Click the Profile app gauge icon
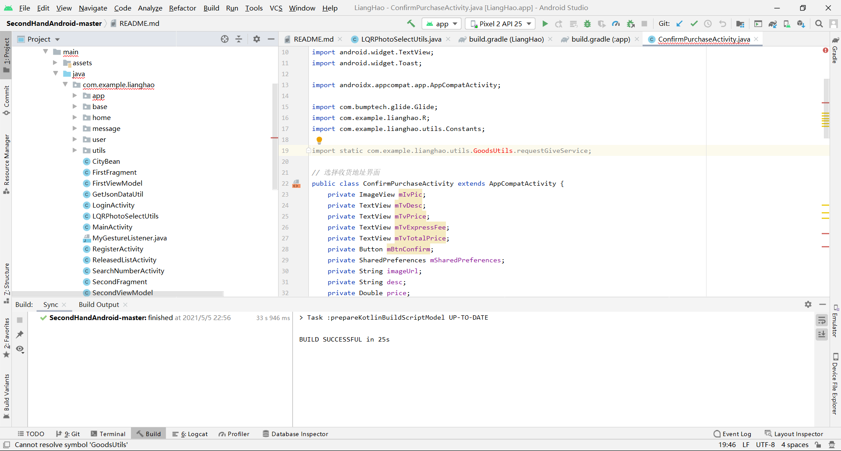841x451 pixels. click(x=616, y=24)
